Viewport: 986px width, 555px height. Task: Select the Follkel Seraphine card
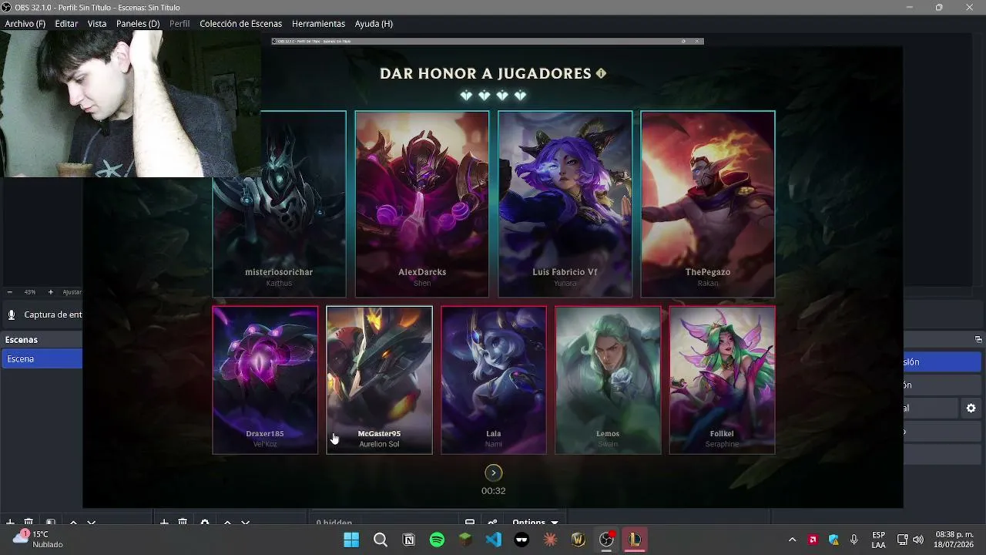pos(722,380)
